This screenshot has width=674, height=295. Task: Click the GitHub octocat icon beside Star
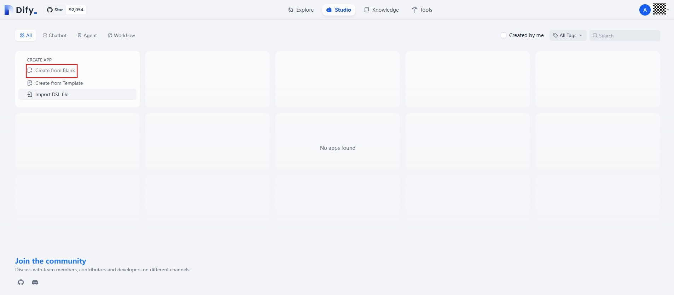click(x=50, y=10)
